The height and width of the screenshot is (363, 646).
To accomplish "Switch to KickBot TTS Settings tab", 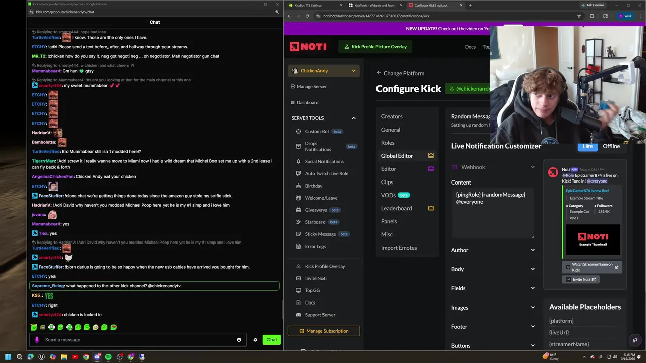I will pos(316,5).
